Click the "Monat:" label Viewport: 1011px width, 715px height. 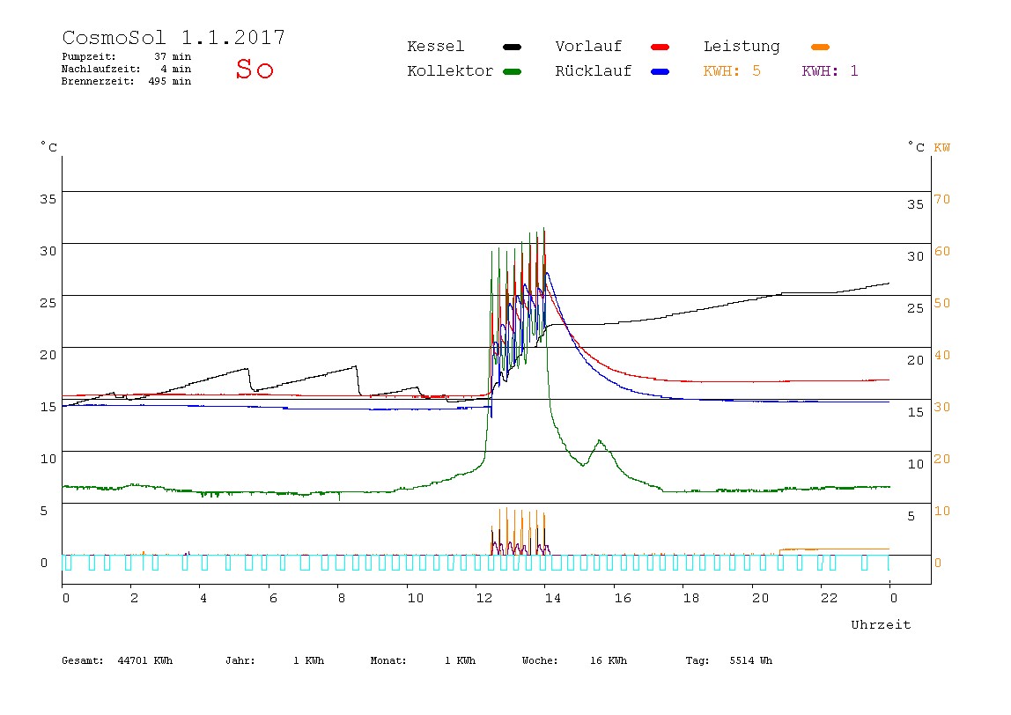[388, 660]
